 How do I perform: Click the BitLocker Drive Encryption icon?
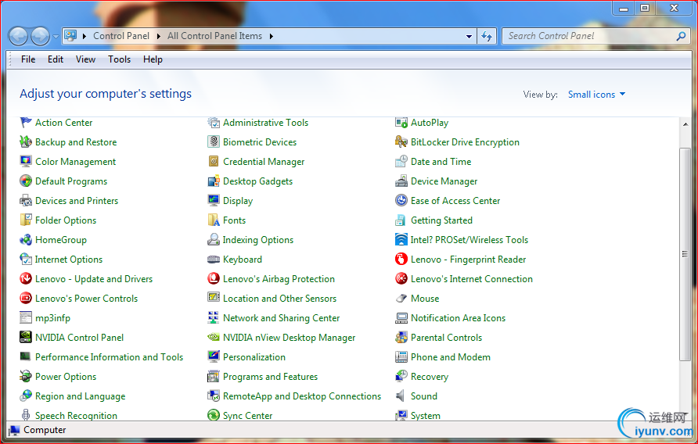401,142
